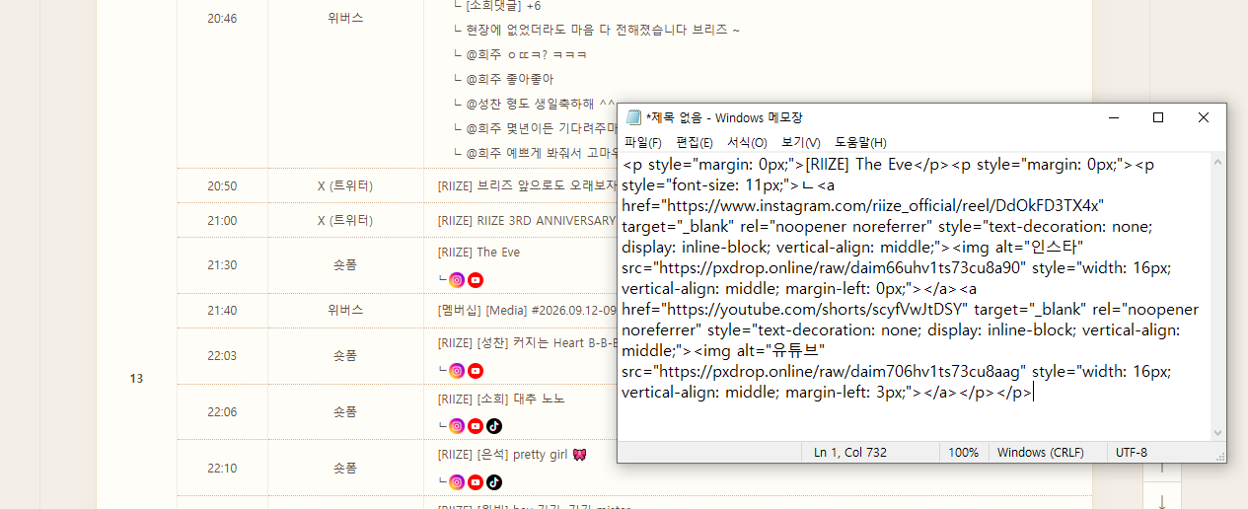Click the @희주 예쁘게 봐줘서 comment
The height and width of the screenshot is (509, 1248).
coord(535,154)
